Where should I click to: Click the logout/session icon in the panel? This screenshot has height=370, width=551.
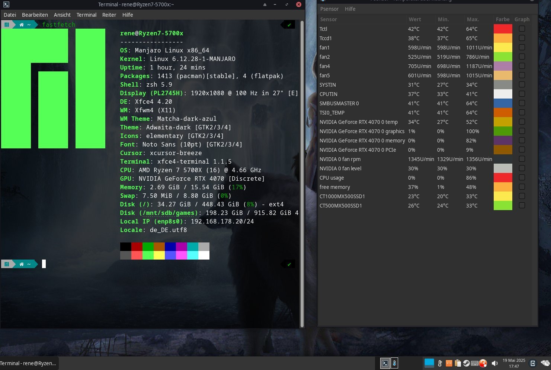(x=533, y=363)
